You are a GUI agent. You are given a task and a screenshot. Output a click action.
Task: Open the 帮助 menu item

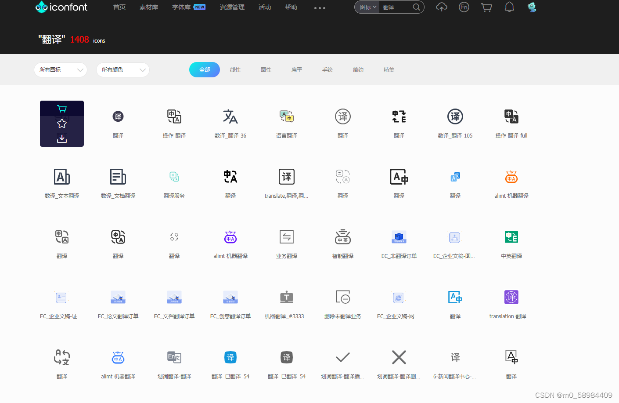click(291, 7)
